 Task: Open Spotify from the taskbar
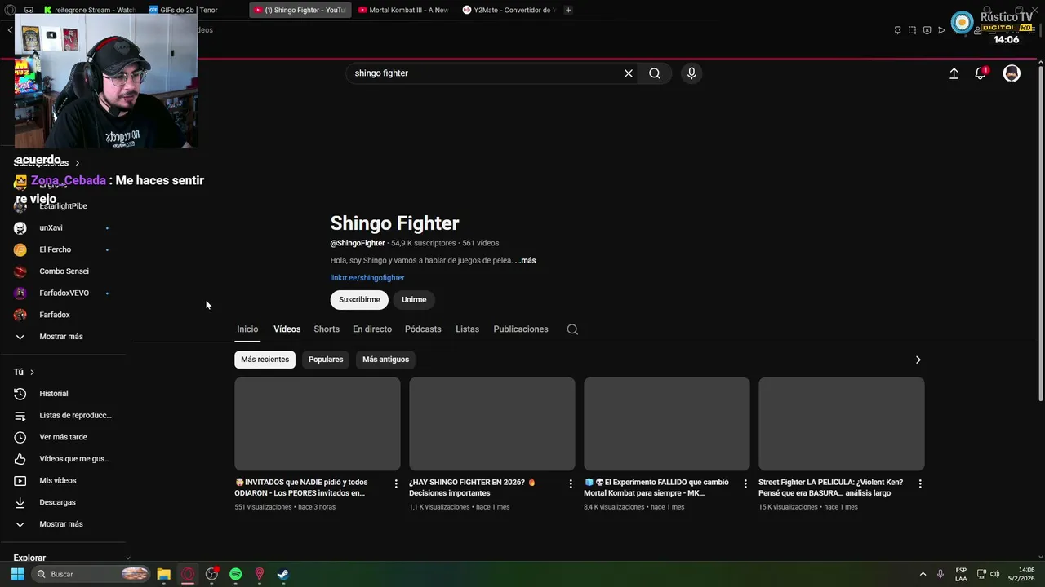pos(235,574)
